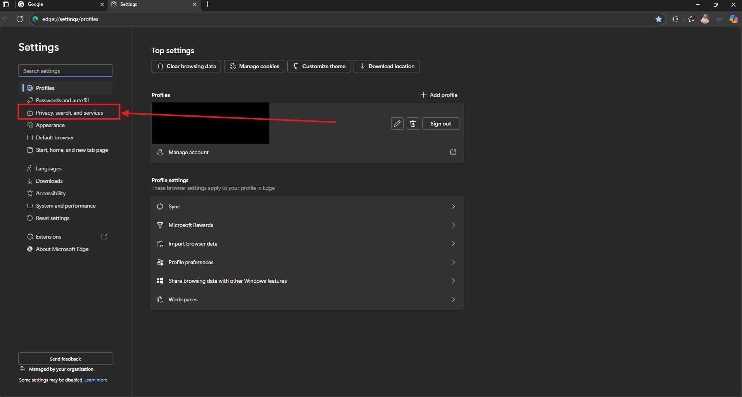Image resolution: width=742 pixels, height=397 pixels.
Task: Click the site info icon in address bar
Action: [x=36, y=19]
